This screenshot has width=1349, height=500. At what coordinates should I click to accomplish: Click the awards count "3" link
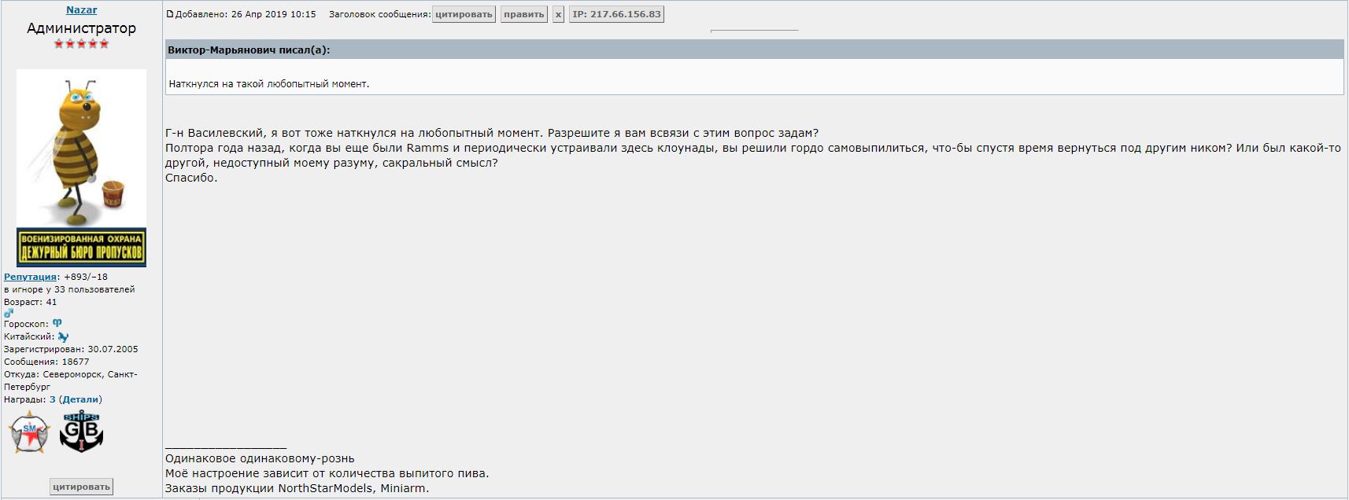tap(53, 399)
